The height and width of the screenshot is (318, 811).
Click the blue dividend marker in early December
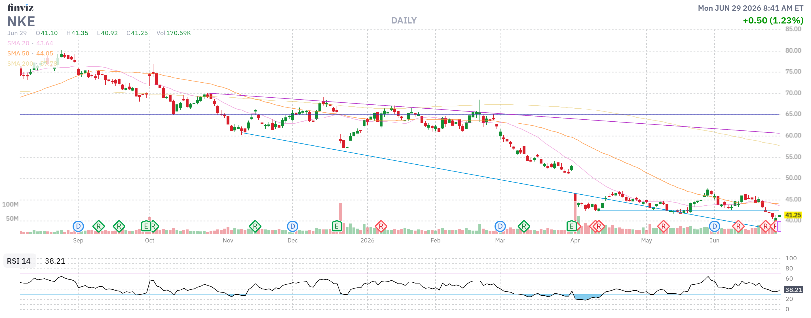pos(292,226)
